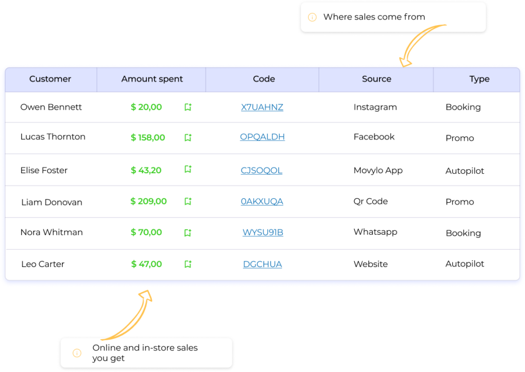Image resolution: width=525 pixels, height=372 pixels.
Task: Click info icon in 'Where sales come from' tooltip
Action: tap(312, 17)
